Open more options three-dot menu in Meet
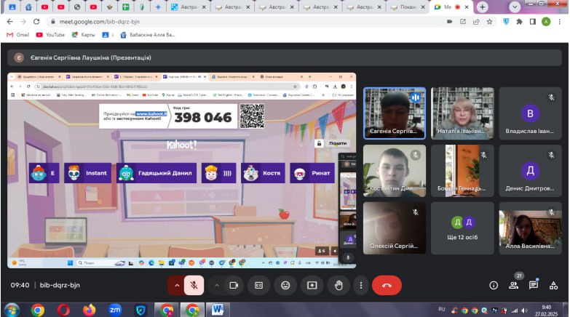Image resolution: width=570 pixels, height=317 pixels. click(360, 286)
